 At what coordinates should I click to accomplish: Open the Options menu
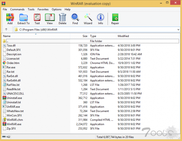(x=56, y=9)
